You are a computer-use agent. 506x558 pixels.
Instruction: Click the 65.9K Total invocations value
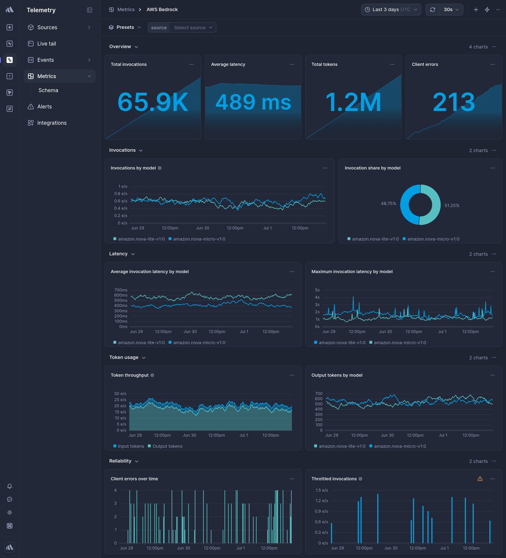153,102
